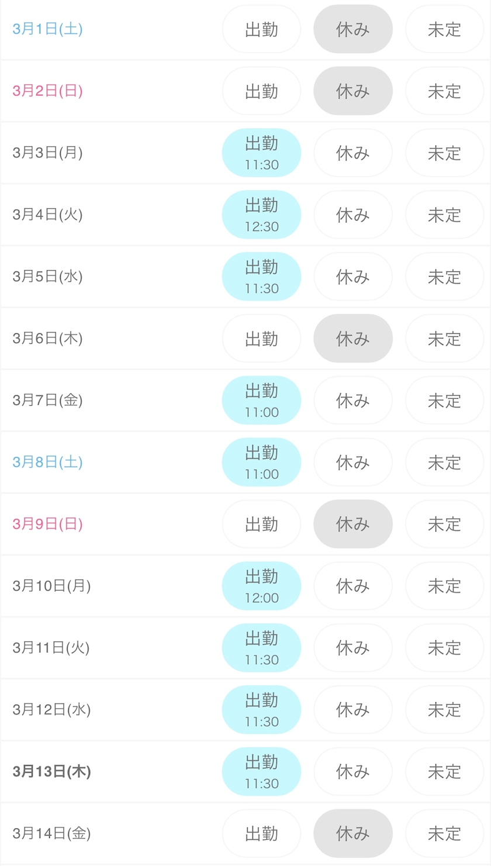Mark 3月12日(水) as 未定

click(444, 710)
